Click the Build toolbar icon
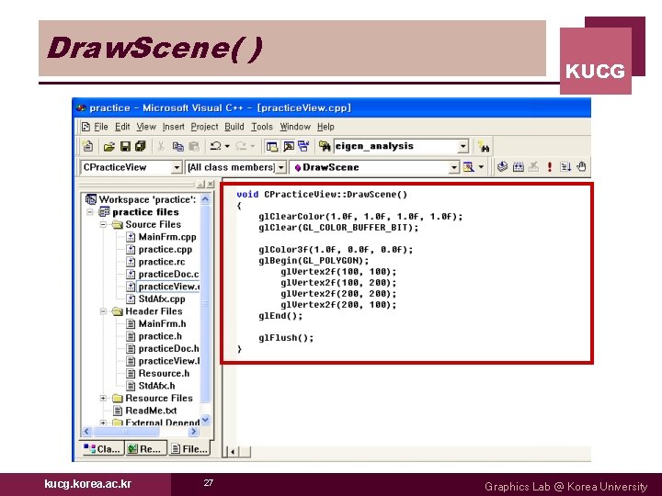This screenshot has width=662, height=496. [x=519, y=167]
